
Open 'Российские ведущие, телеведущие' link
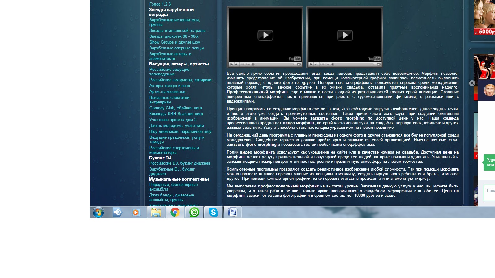[170, 72]
